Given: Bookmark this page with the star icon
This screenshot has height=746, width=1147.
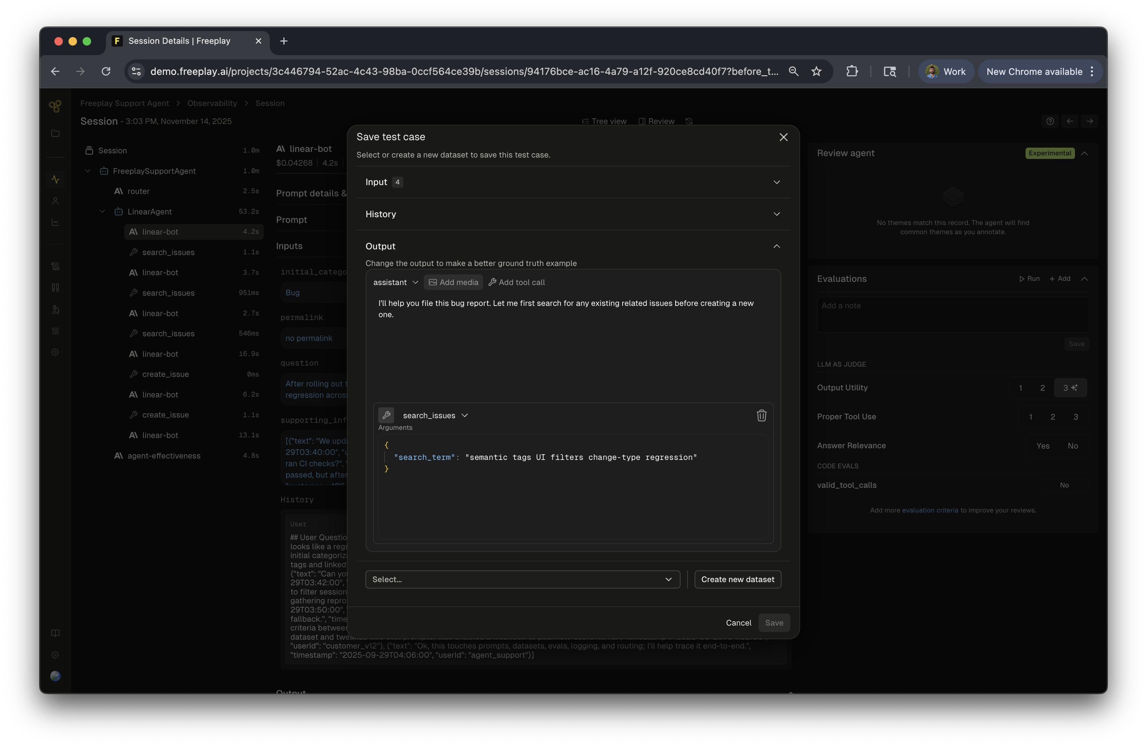Looking at the screenshot, I should [x=816, y=72].
